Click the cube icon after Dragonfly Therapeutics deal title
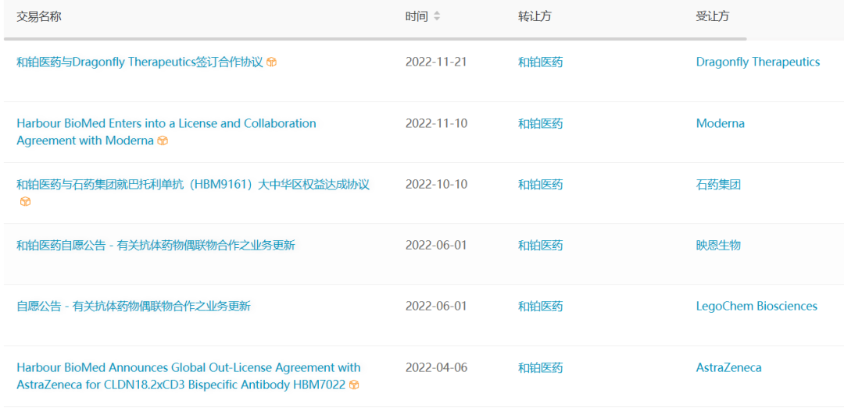The image size is (844, 411). 272,62
